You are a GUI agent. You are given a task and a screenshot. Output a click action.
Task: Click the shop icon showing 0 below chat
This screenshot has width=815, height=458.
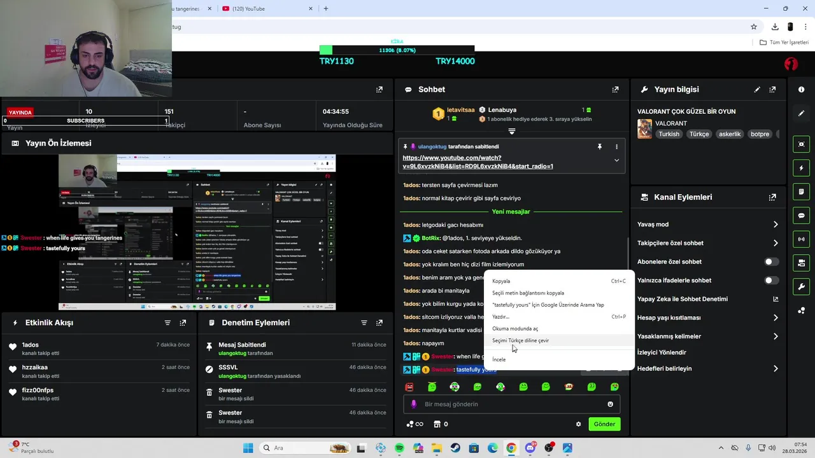click(441, 424)
